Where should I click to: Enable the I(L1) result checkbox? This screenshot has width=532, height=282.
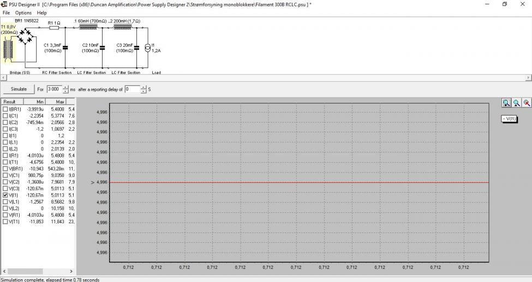(x=5, y=142)
